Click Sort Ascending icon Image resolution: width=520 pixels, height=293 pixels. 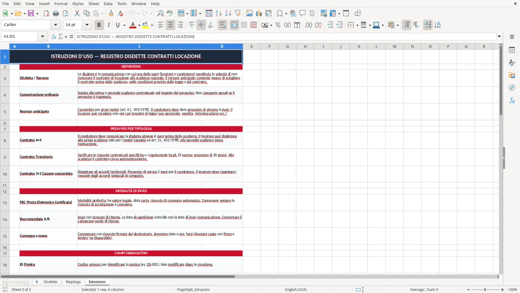(218, 13)
